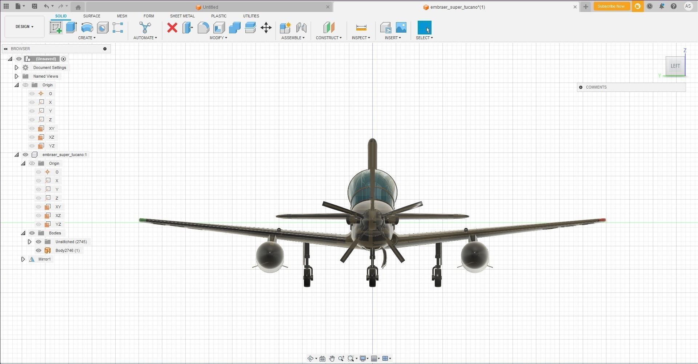The height and width of the screenshot is (364, 698).
Task: Open the CREATE dropdown menu
Action: click(87, 38)
